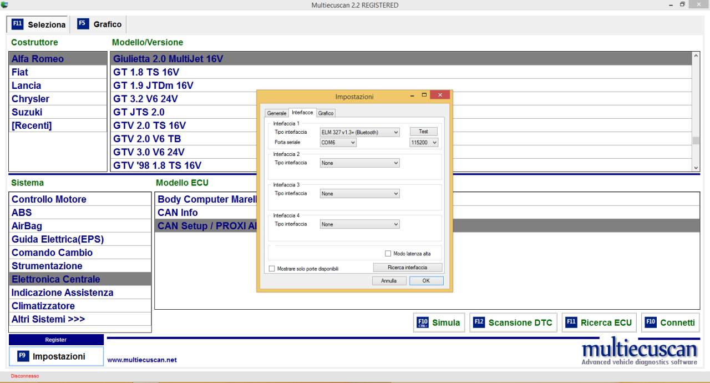
Task: Select Alfa Romeo manufacturer
Action: [x=58, y=59]
